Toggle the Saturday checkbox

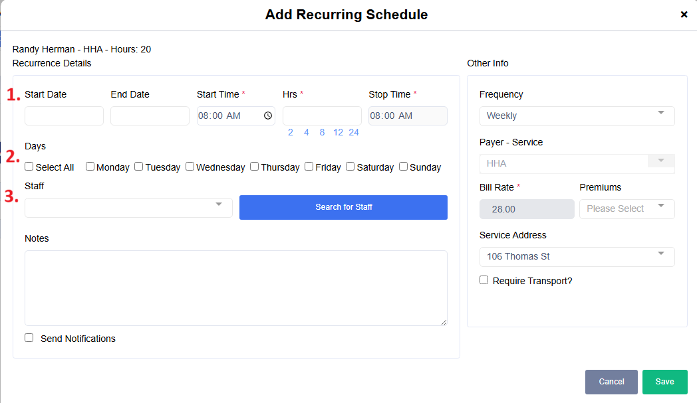tap(350, 167)
